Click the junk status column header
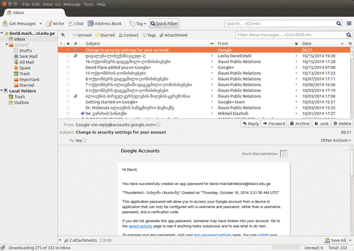Screen dimensions: 354x251 click(296, 43)
